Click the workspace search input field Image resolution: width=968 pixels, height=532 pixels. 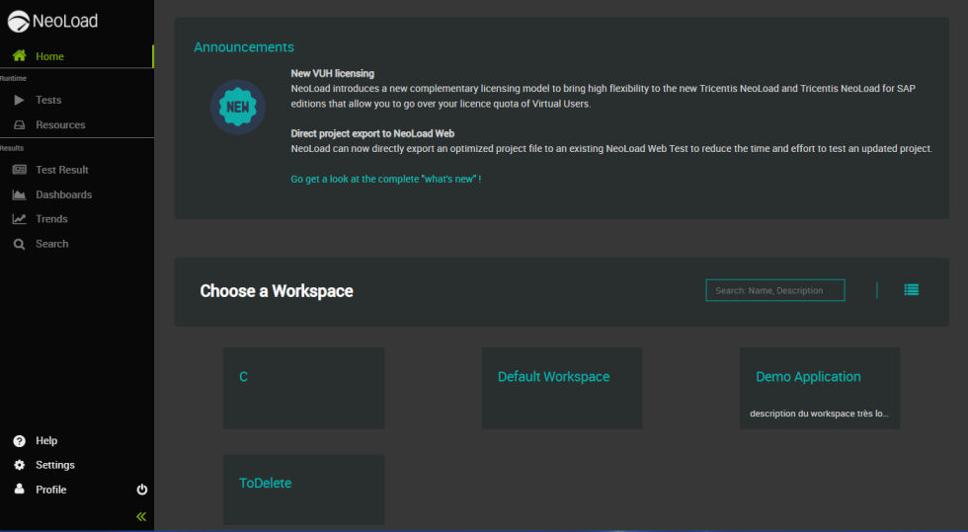point(774,290)
